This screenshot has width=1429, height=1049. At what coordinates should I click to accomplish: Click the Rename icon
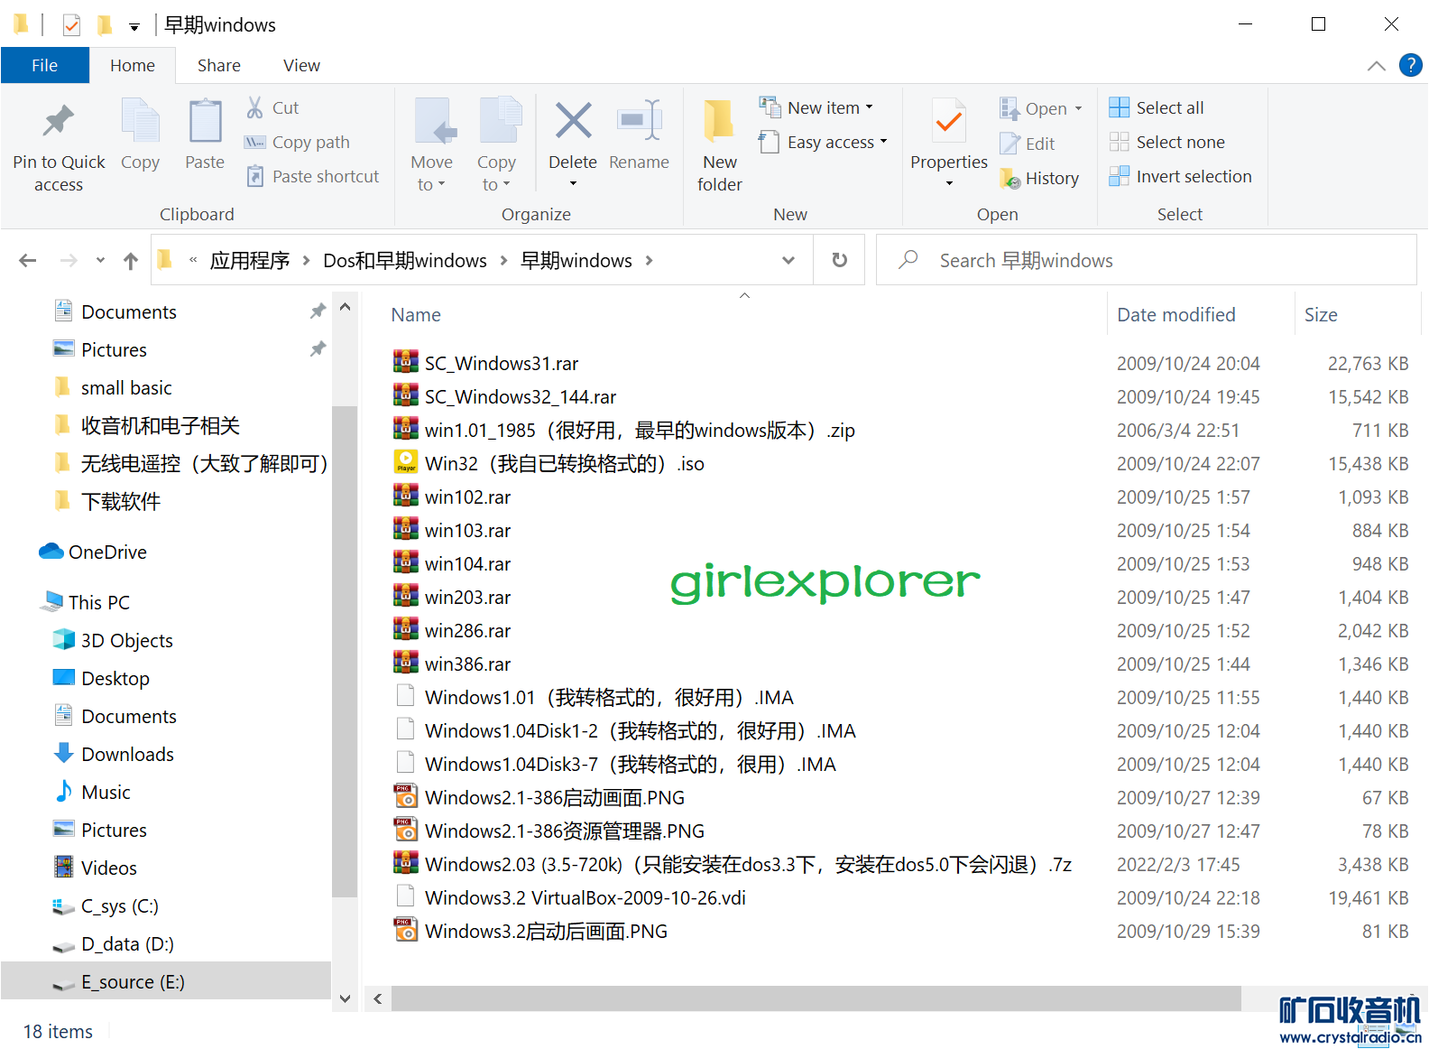pyautogui.click(x=639, y=121)
